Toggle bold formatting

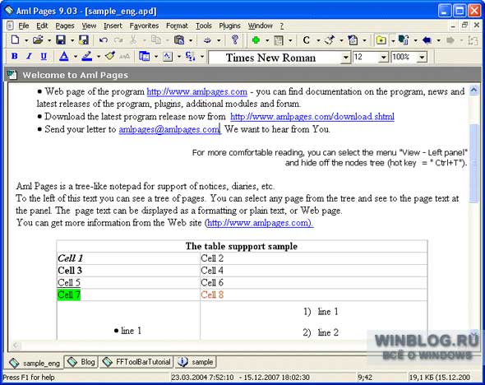[x=14, y=56]
